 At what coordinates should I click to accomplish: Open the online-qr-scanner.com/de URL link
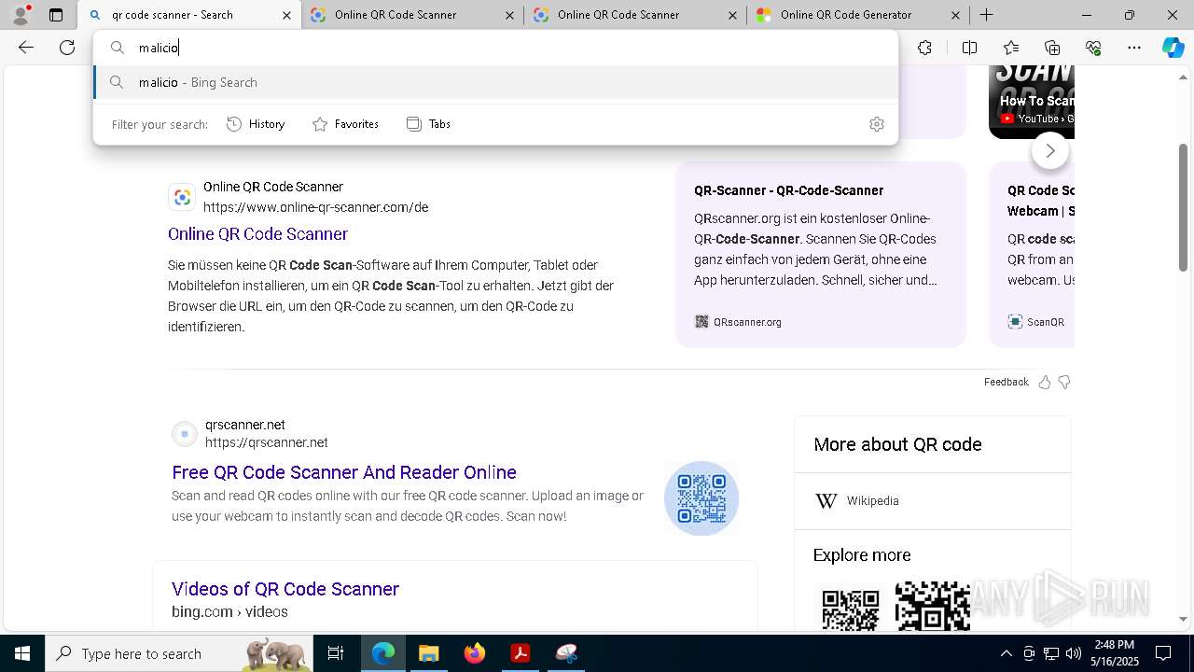pyautogui.click(x=315, y=207)
